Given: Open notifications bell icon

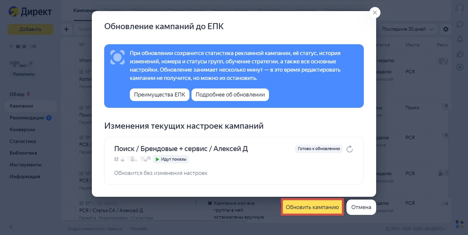Looking at the screenshot, I should 460,39.
